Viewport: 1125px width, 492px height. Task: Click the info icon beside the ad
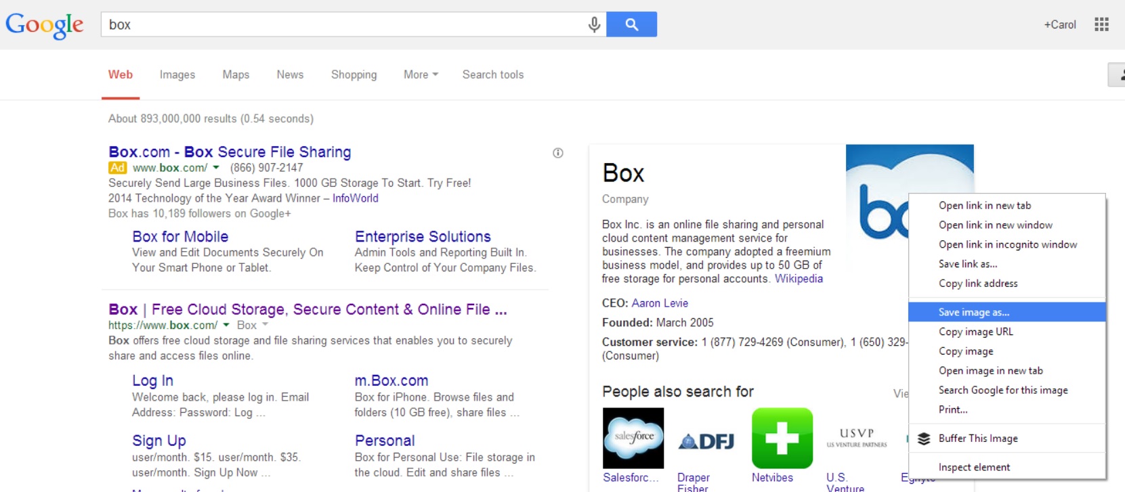[558, 153]
